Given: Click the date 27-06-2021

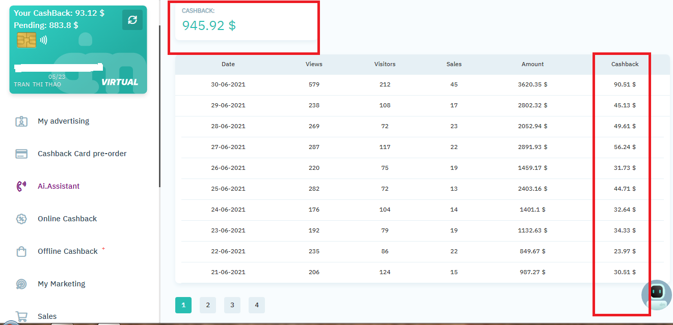Looking at the screenshot, I should (x=228, y=147).
